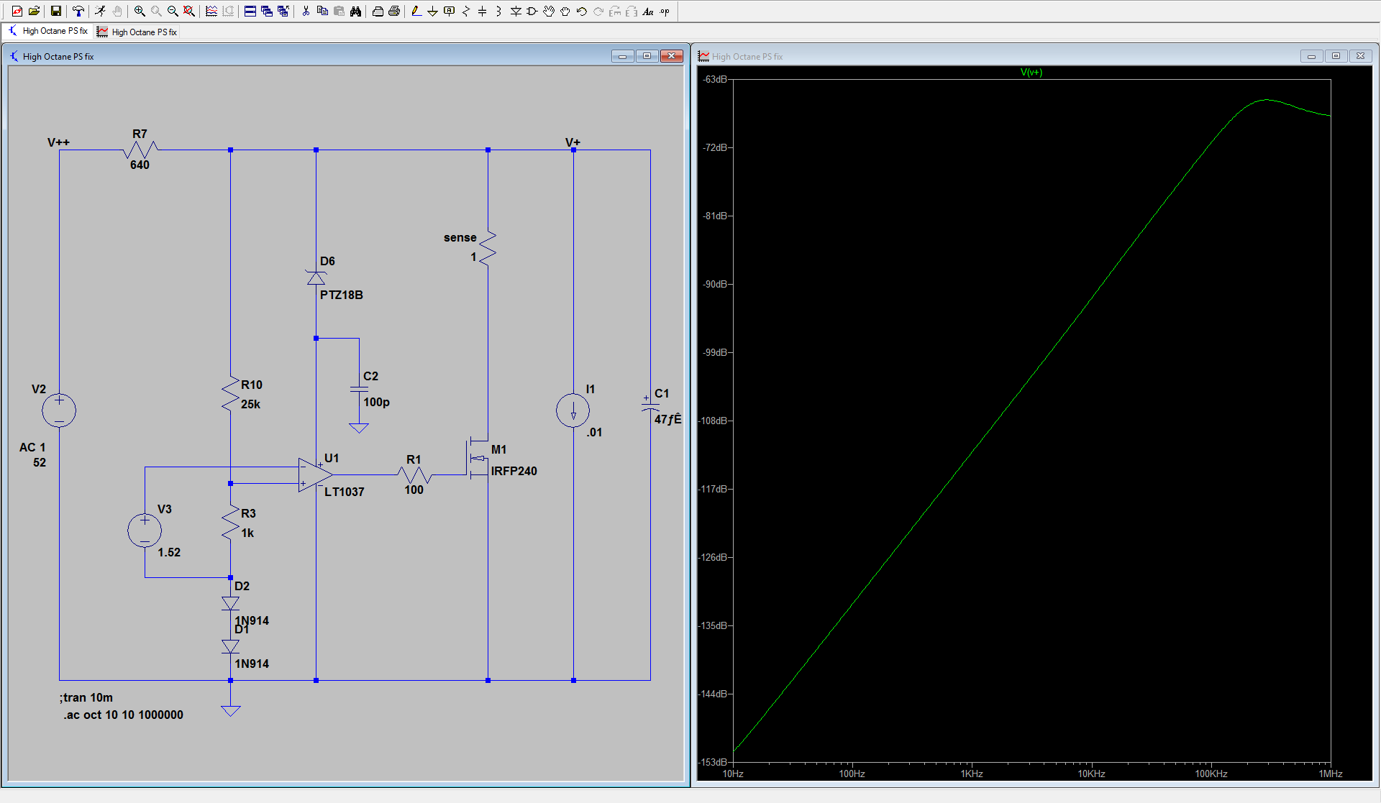Select the Move open-hand tool
Image resolution: width=1381 pixels, height=803 pixels.
(x=549, y=11)
